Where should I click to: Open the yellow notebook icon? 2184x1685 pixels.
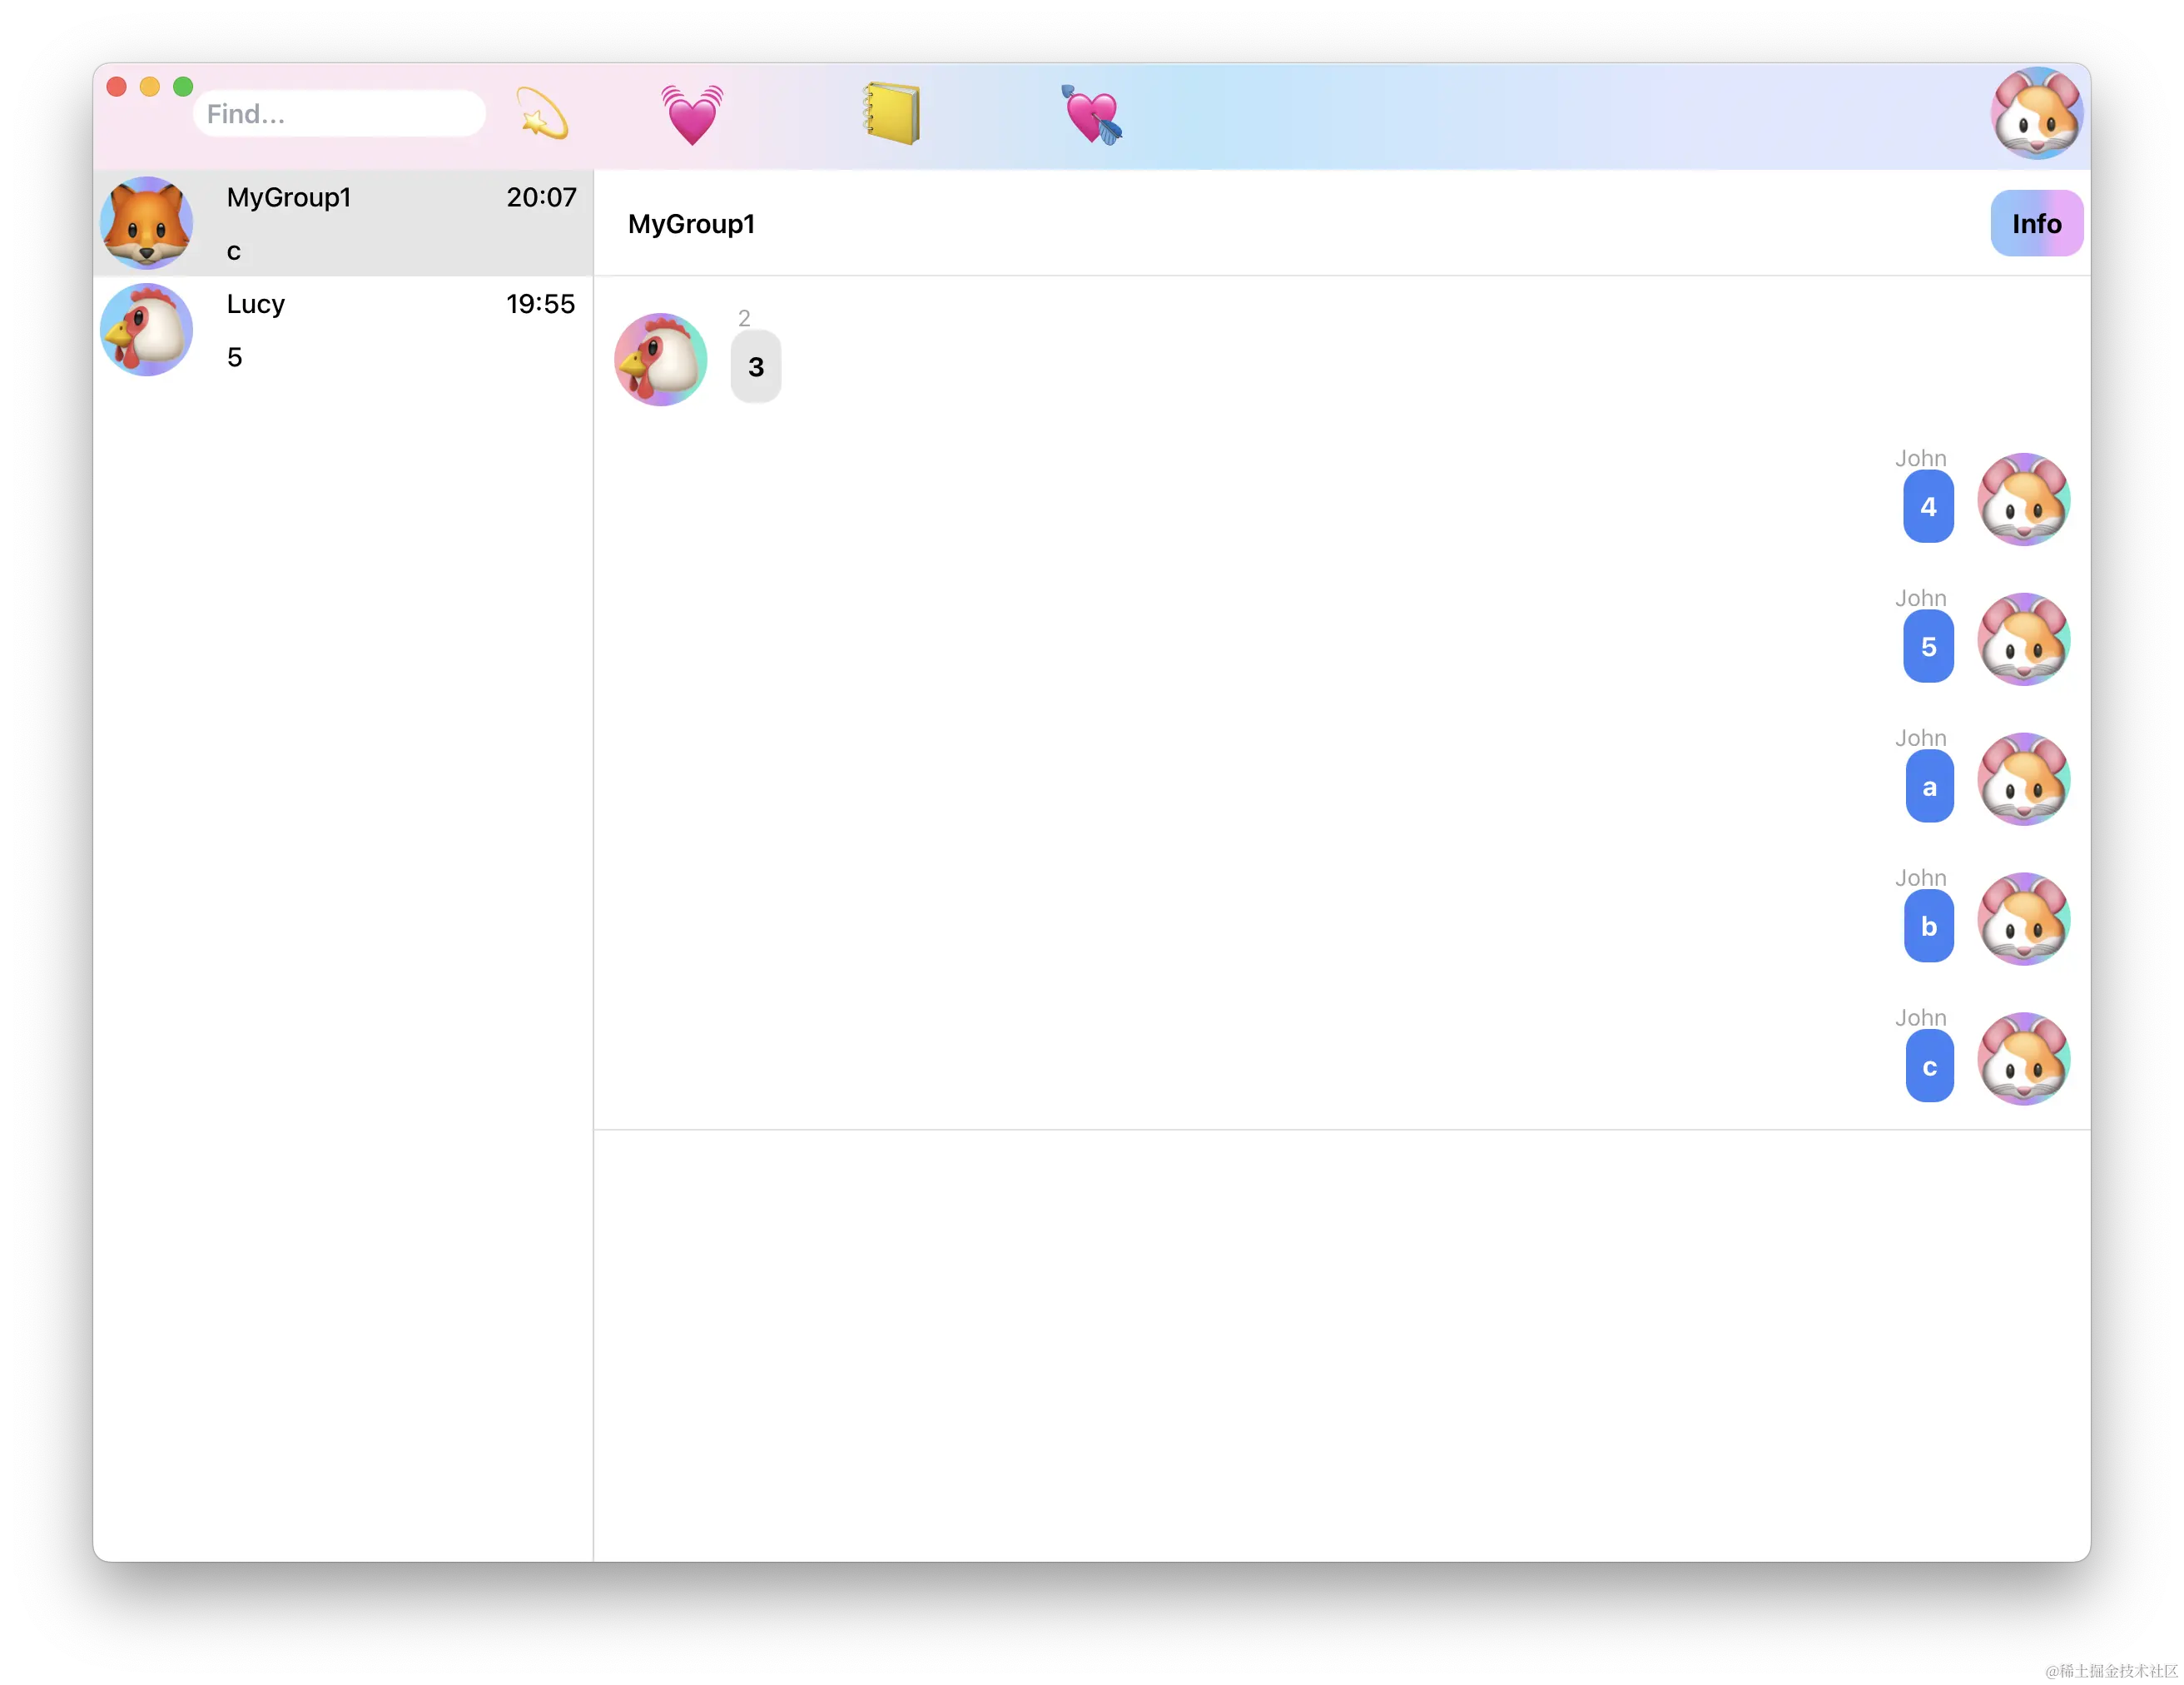(891, 114)
